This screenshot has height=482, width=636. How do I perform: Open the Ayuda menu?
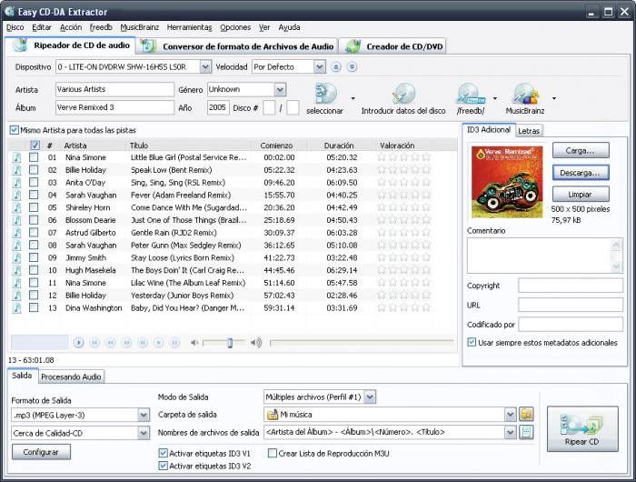[x=289, y=27]
